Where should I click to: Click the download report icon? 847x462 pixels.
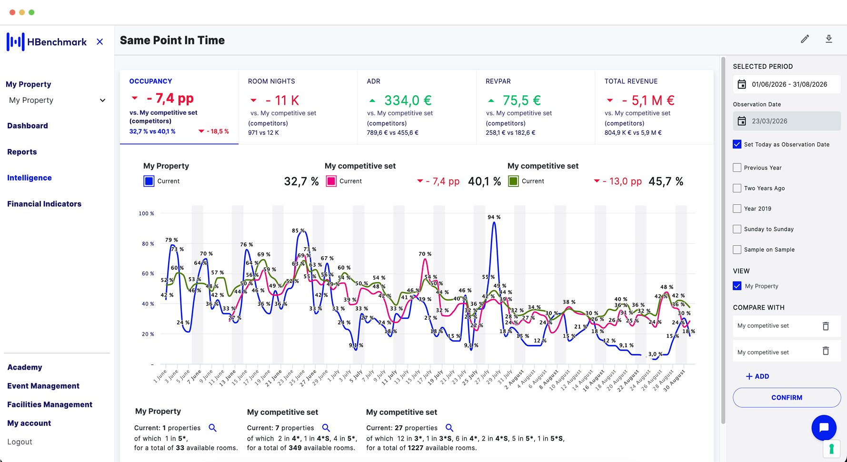(x=829, y=39)
